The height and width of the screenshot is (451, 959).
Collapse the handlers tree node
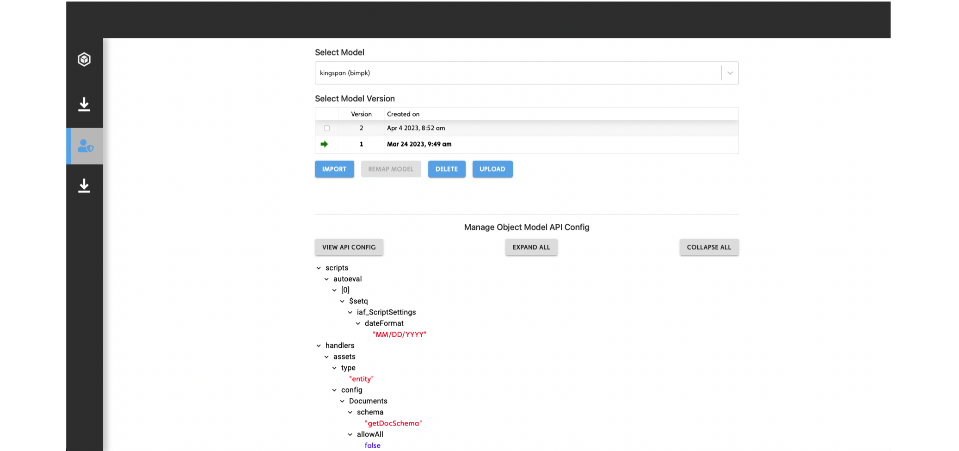(319, 346)
